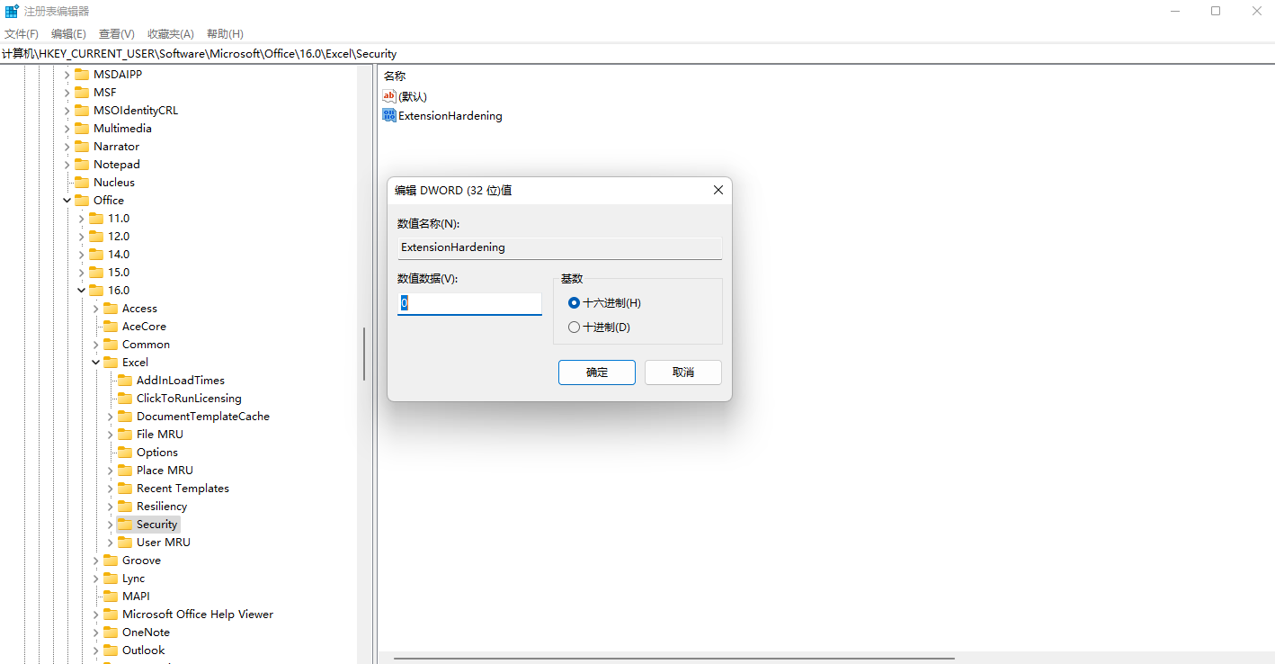Select the 十六进制(H) hexadecimal radio button

[574, 303]
